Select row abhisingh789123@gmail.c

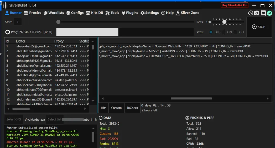[47, 61]
